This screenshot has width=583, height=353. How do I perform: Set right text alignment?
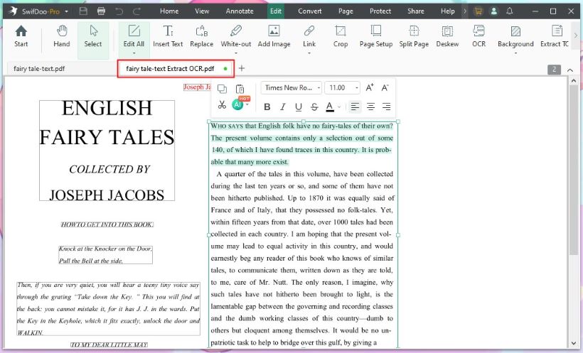pos(386,107)
